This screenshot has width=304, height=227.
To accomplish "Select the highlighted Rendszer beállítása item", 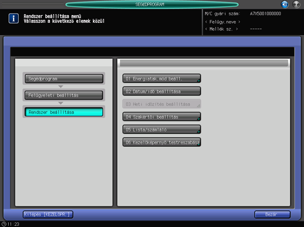I will click(64, 112).
